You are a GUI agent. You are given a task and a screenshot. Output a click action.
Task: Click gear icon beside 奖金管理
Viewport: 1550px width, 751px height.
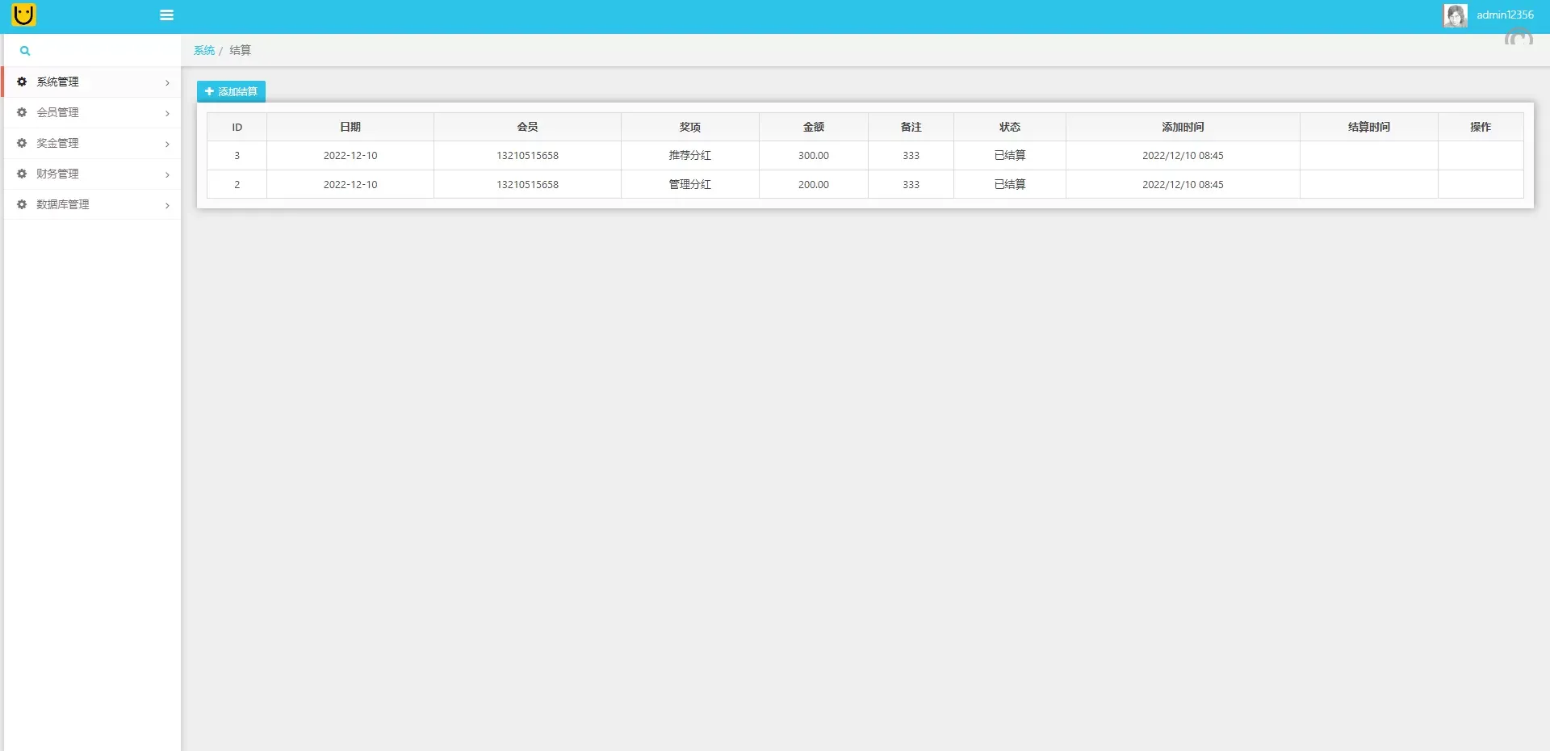coord(22,143)
